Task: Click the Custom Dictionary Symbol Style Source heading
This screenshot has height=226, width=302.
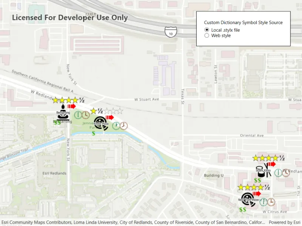Action: (243, 23)
